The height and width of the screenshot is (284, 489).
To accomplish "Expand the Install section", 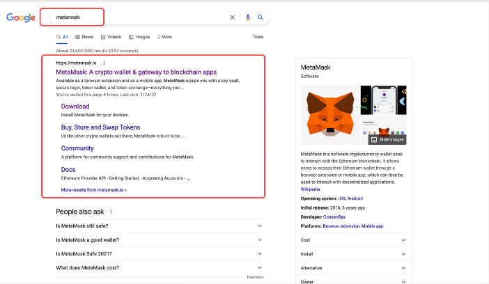I will click(x=354, y=254).
